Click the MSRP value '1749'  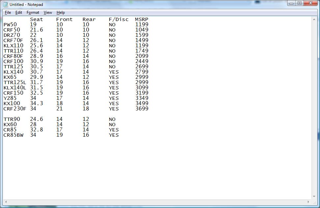(142, 51)
